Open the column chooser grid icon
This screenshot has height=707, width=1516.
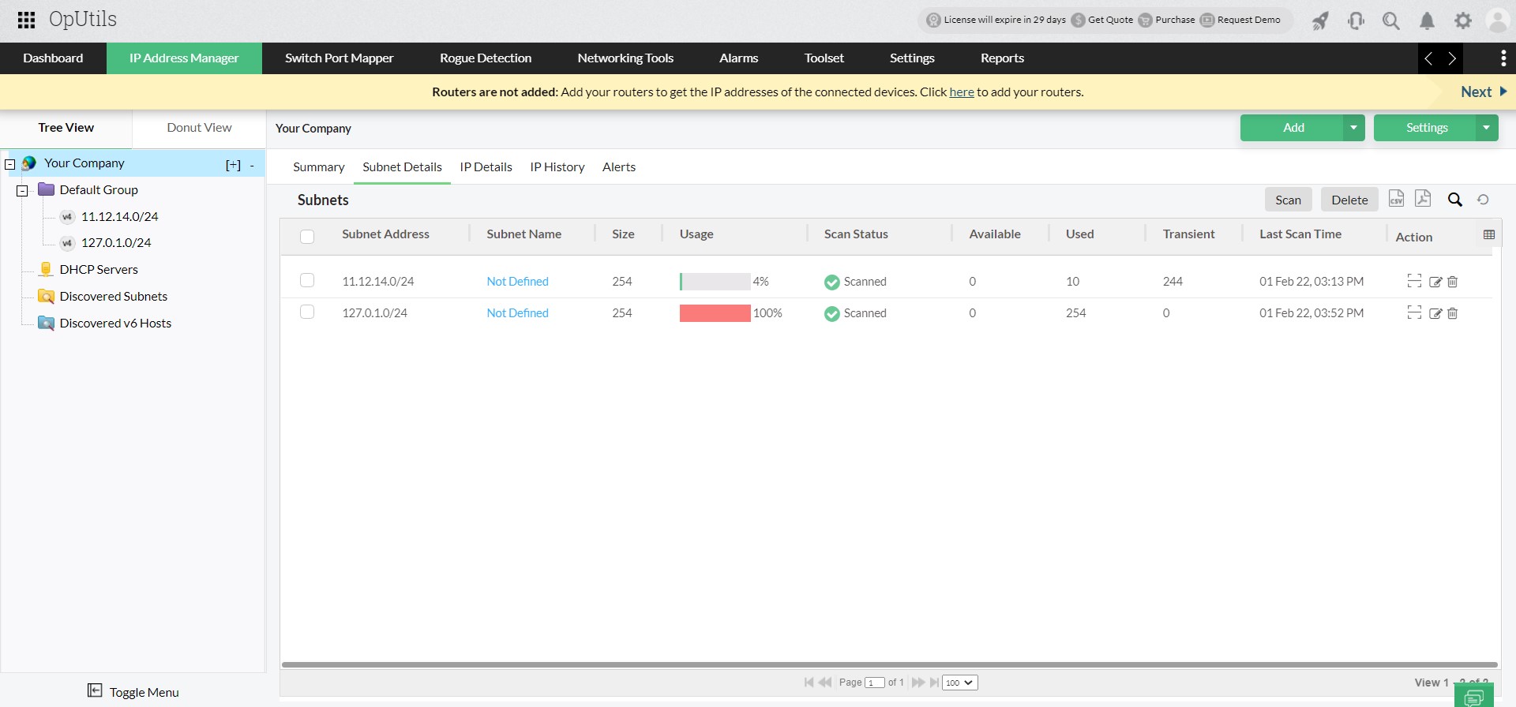[x=1489, y=234]
